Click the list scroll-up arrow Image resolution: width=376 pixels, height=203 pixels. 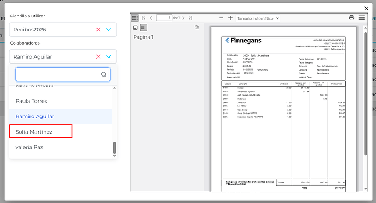[114, 88]
